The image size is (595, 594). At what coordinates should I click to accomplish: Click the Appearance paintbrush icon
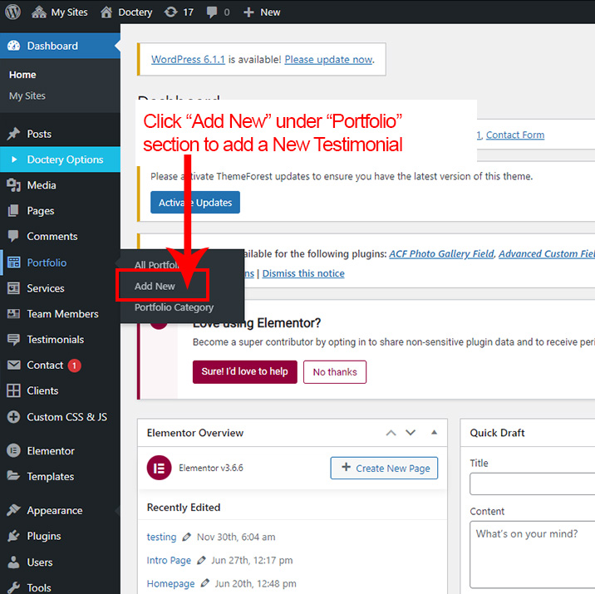click(13, 511)
